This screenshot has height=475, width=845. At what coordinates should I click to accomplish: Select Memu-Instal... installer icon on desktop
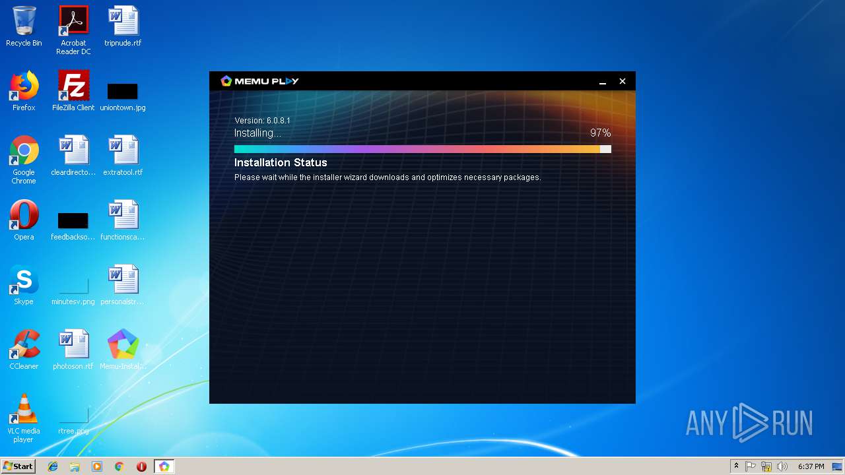123,350
